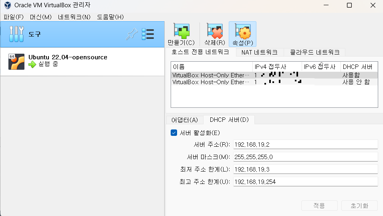
Task: Click the 적용 apply button
Action: click(319, 206)
